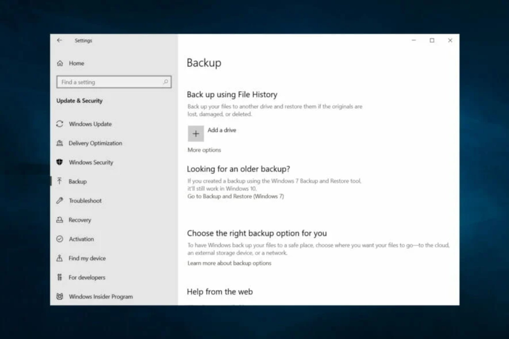This screenshot has width=509, height=339.
Task: Click the Windows Insider Program icon
Action: 60,296
